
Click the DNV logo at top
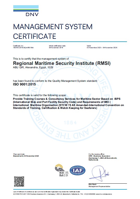pos(26,11)
